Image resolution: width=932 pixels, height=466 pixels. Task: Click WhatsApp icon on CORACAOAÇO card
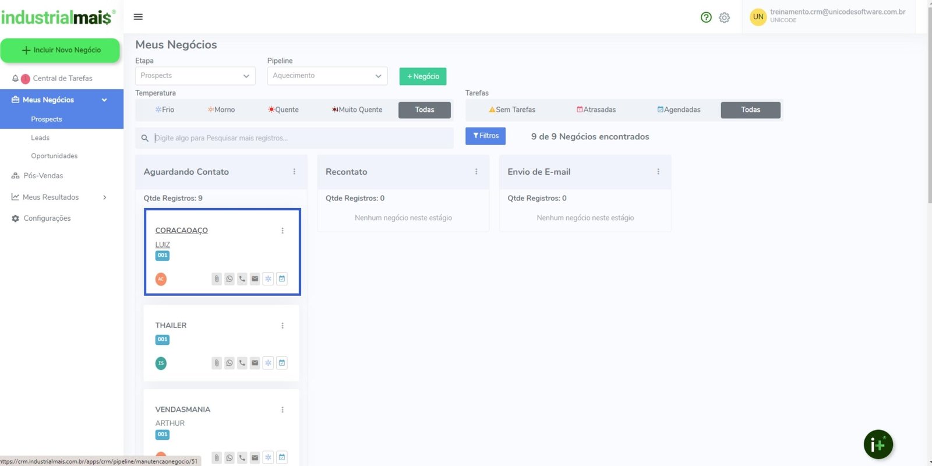point(230,279)
